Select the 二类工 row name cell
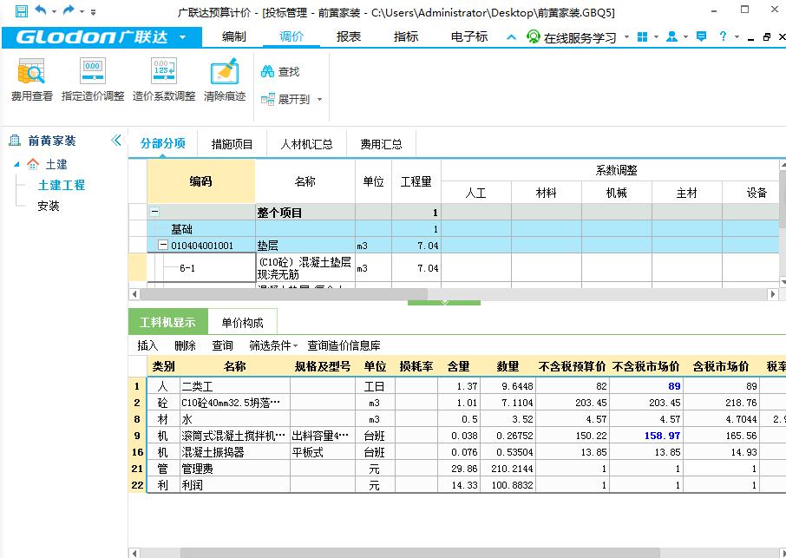 tap(235, 386)
